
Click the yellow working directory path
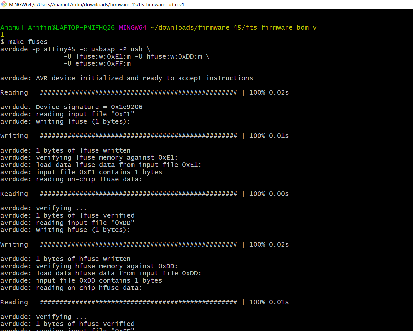234,28
